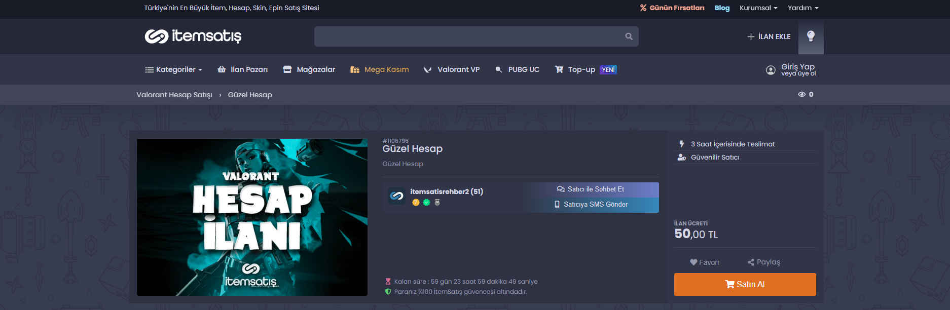This screenshot has width=950, height=310.
Task: Click the seller's avatar icon
Action: point(397,196)
